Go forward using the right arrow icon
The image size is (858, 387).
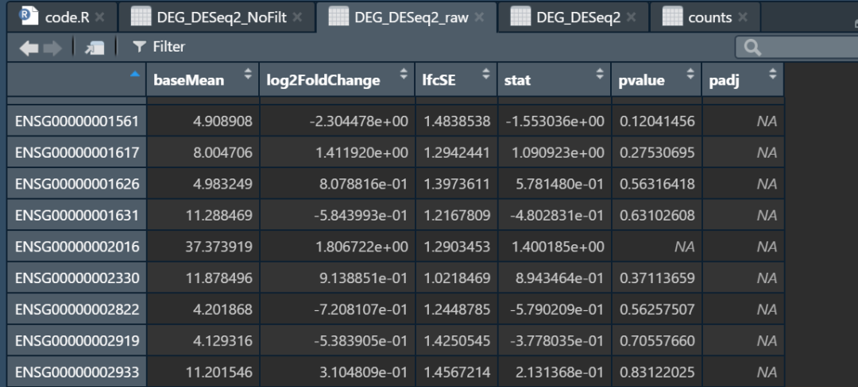coord(52,48)
